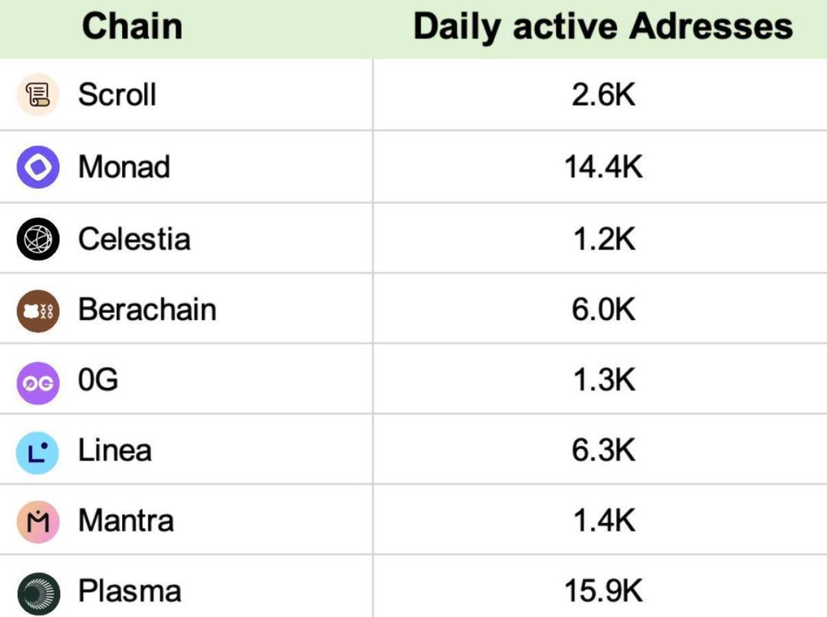Click the light blue Linea icon
827x617 pixels.
(x=38, y=452)
